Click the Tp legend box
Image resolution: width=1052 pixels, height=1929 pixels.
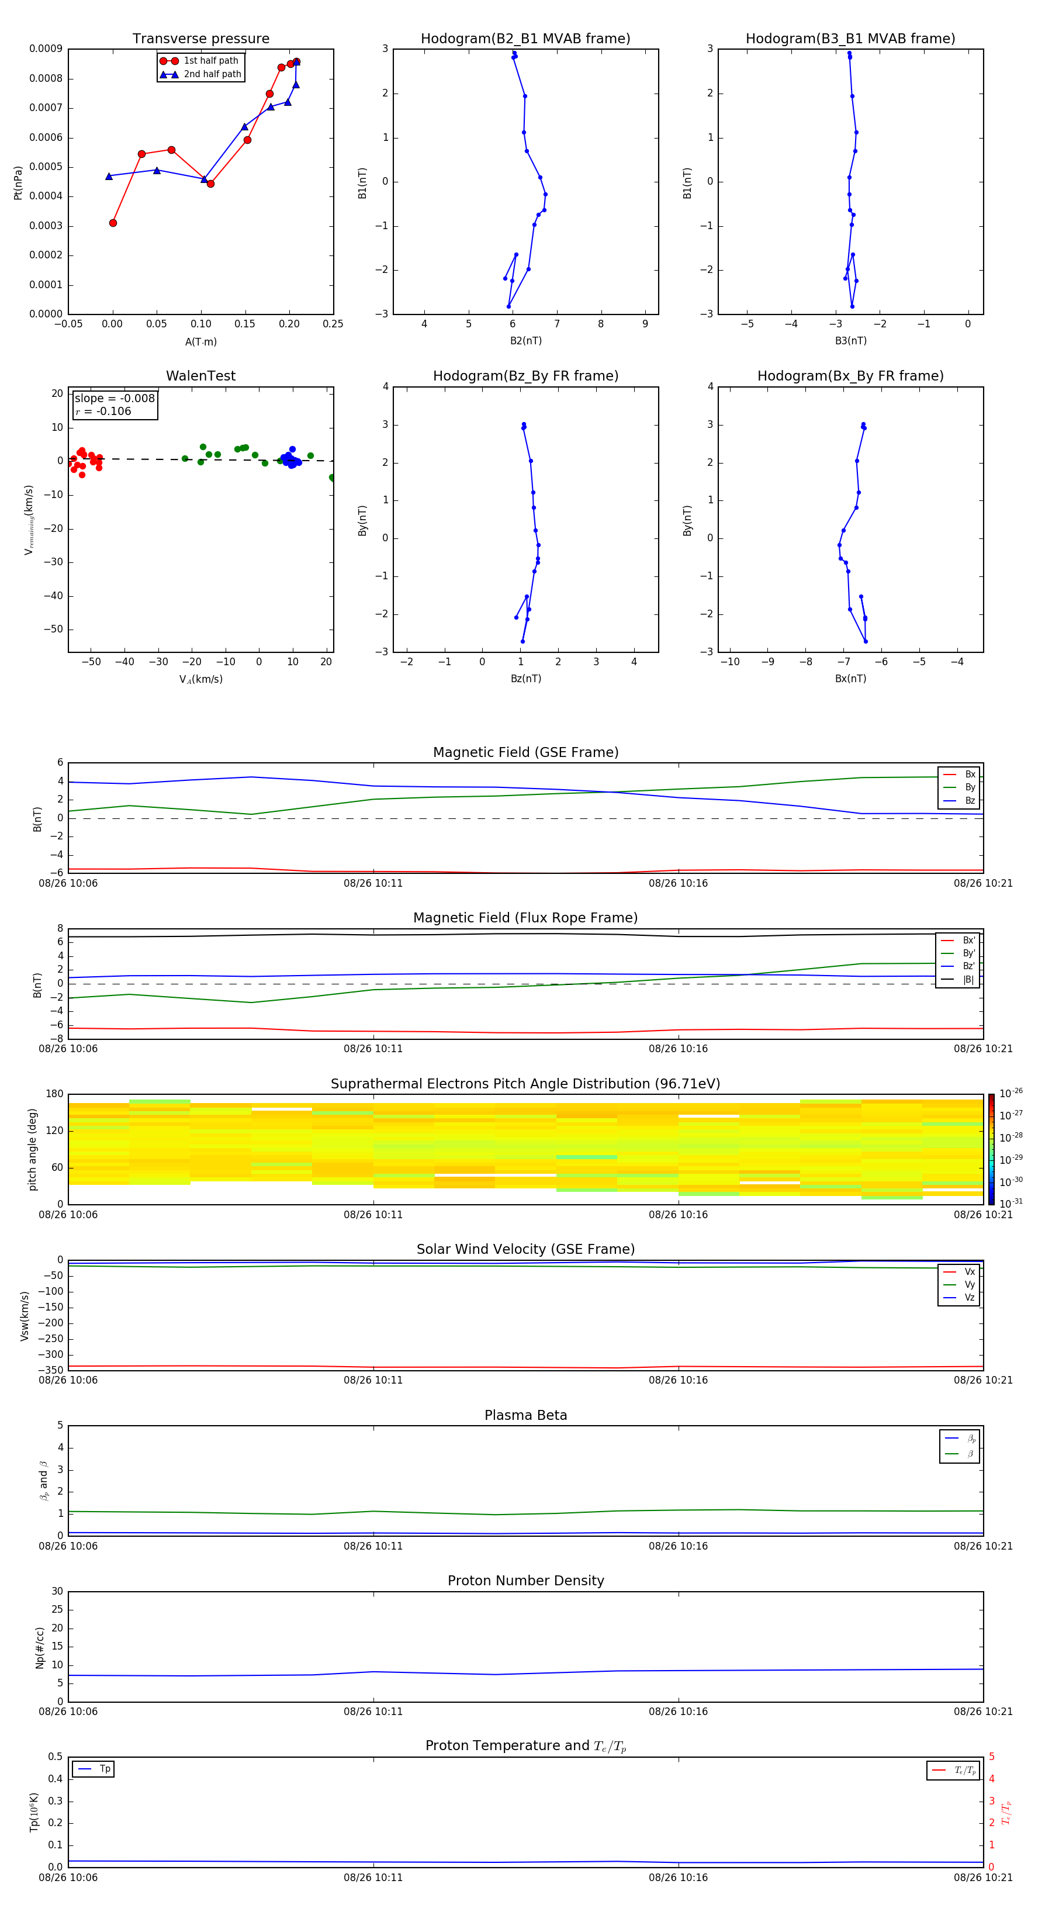click(x=93, y=1769)
